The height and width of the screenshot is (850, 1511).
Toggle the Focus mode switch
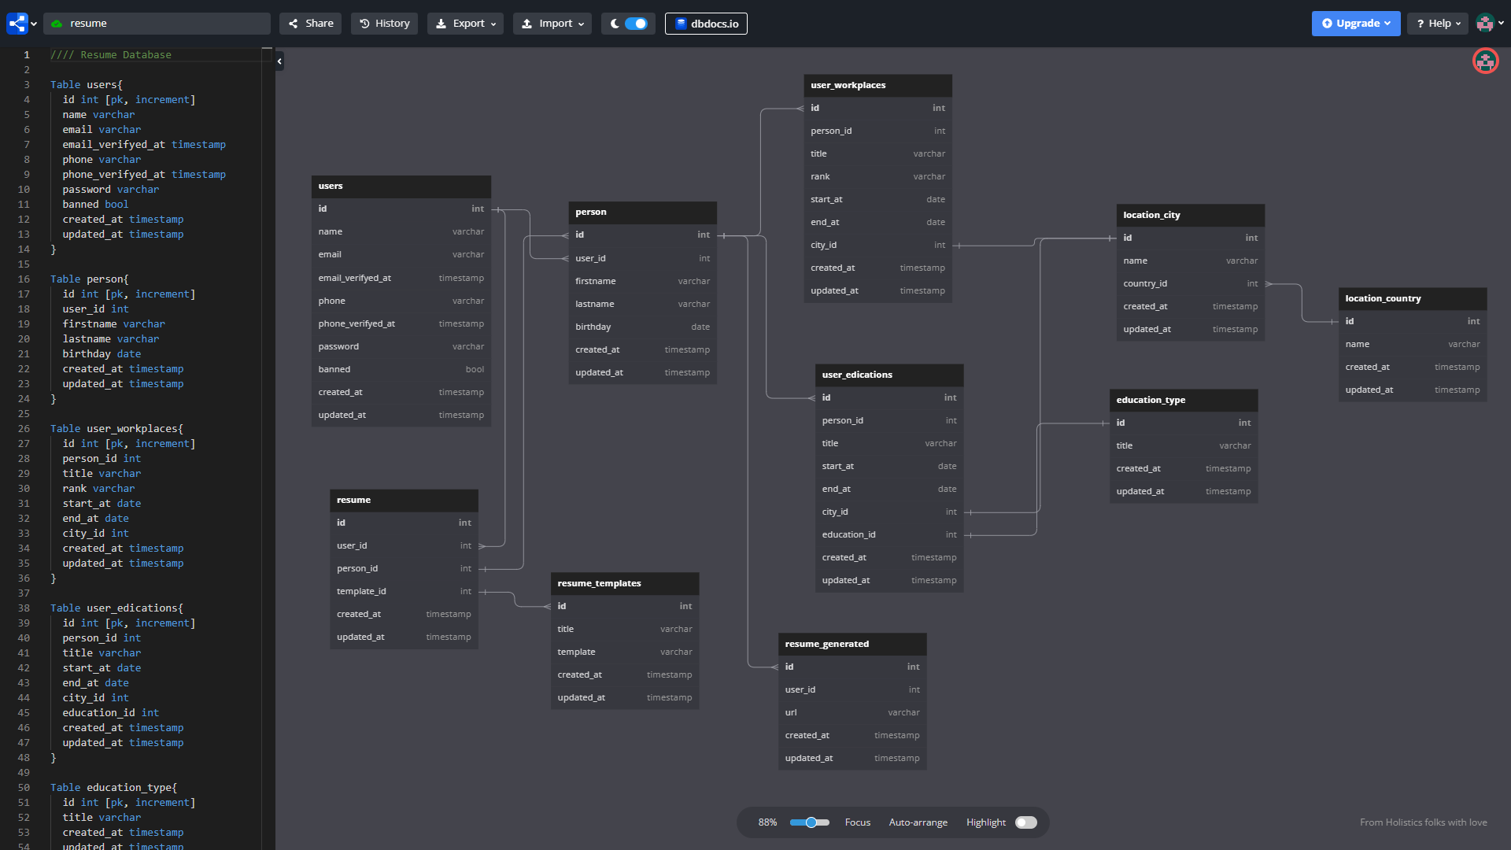(857, 822)
